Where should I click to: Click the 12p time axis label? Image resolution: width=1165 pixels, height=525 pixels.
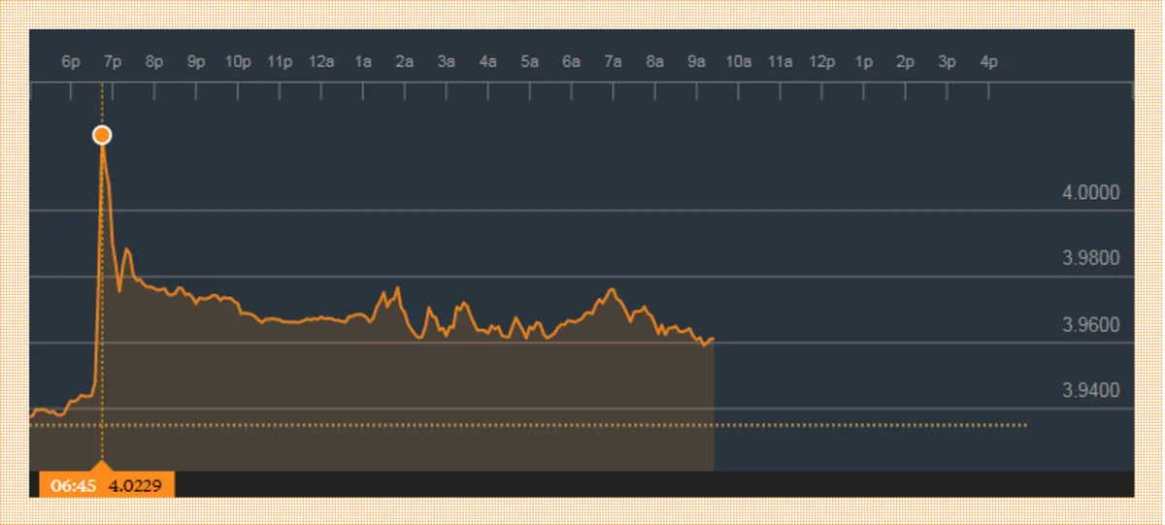pyautogui.click(x=822, y=61)
